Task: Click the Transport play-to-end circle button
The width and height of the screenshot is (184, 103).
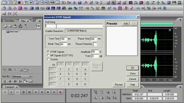Action: tap(24, 92)
